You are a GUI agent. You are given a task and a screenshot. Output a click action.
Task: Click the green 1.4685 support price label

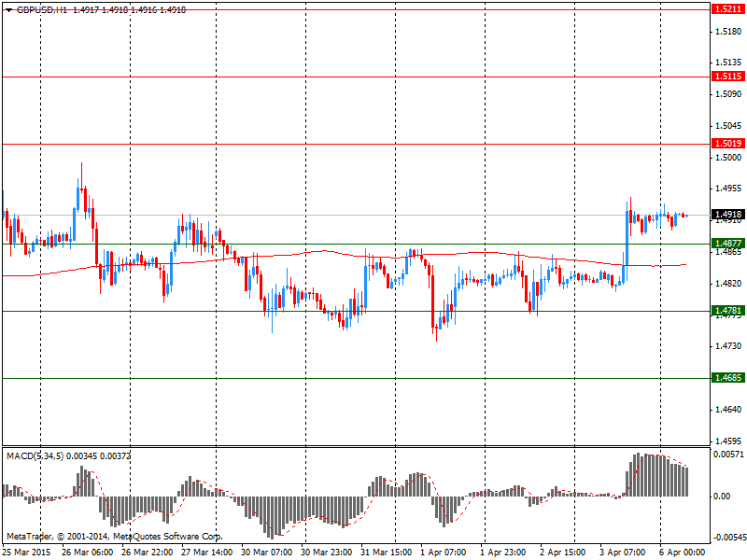[728, 378]
